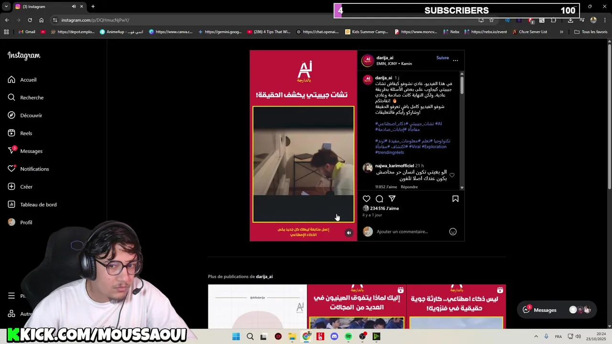This screenshot has width=612, height=344.
Task: Click #trendingreels hashtag
Action: click(390, 152)
